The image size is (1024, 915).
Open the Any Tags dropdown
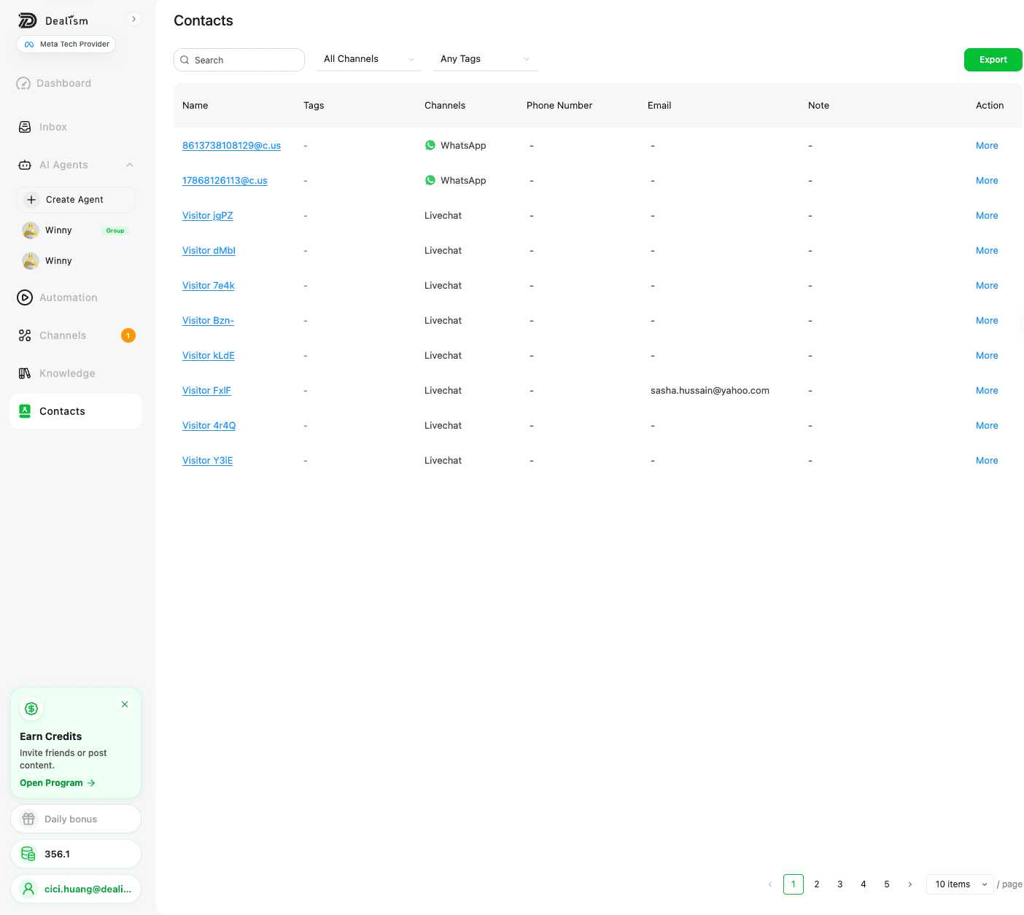click(486, 59)
